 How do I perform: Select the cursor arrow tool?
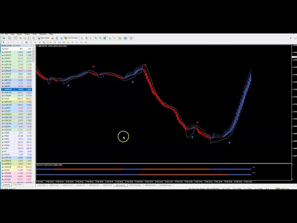click(x=4, y=42)
